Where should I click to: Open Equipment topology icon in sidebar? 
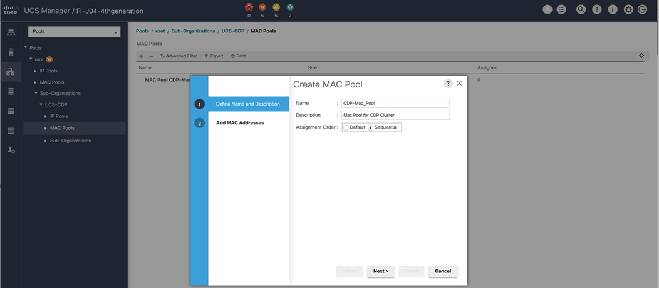(x=11, y=32)
